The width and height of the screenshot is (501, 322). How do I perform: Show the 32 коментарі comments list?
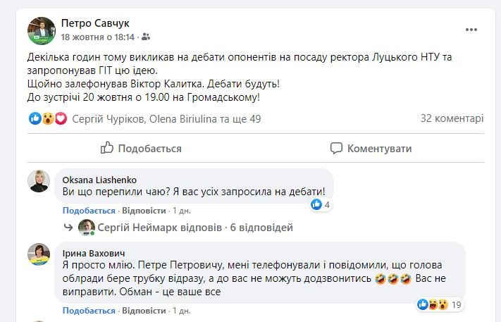coord(452,119)
